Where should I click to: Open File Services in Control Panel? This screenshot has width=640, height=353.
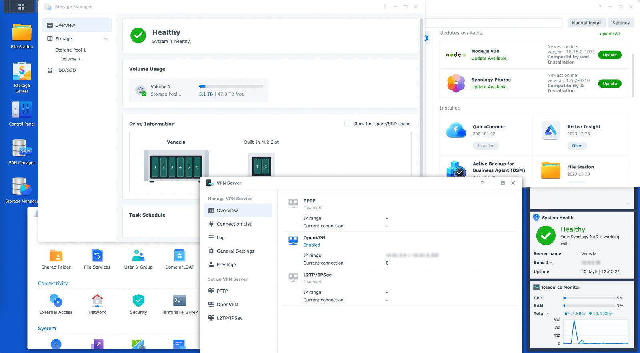click(97, 259)
